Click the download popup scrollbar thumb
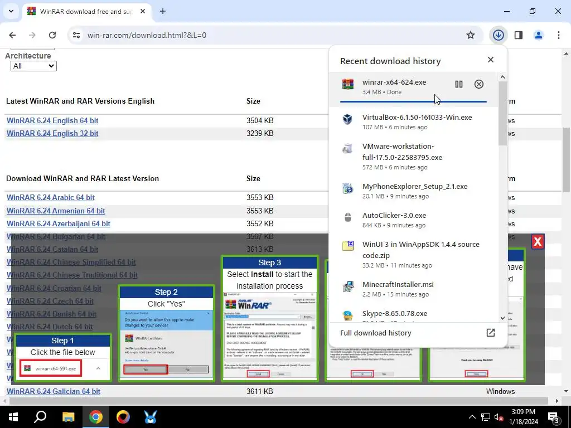The image size is (571, 428). pos(502,114)
